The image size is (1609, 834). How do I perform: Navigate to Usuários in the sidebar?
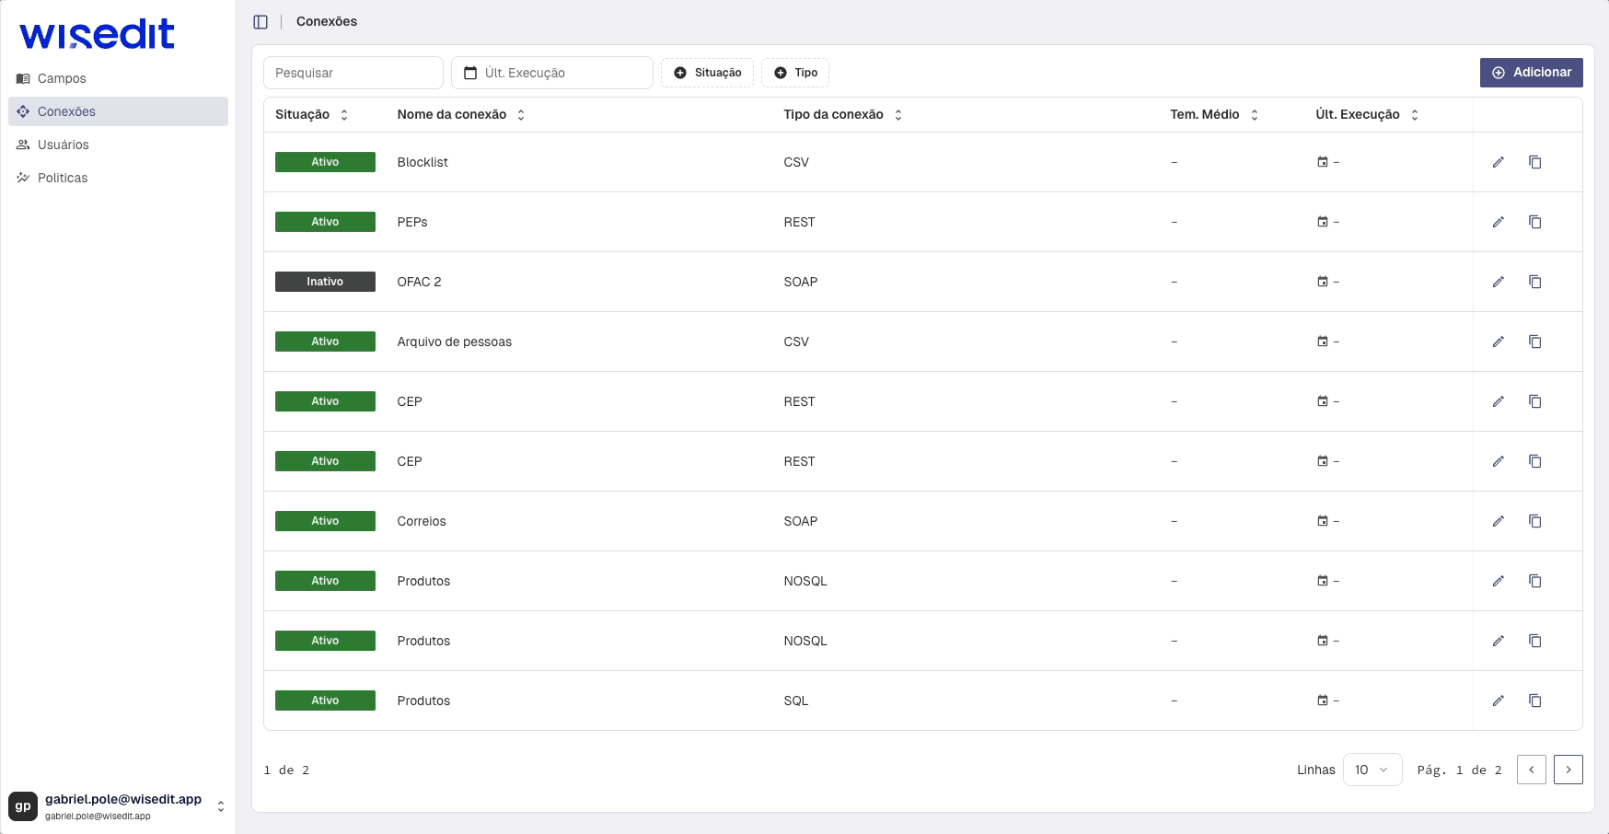pos(63,145)
